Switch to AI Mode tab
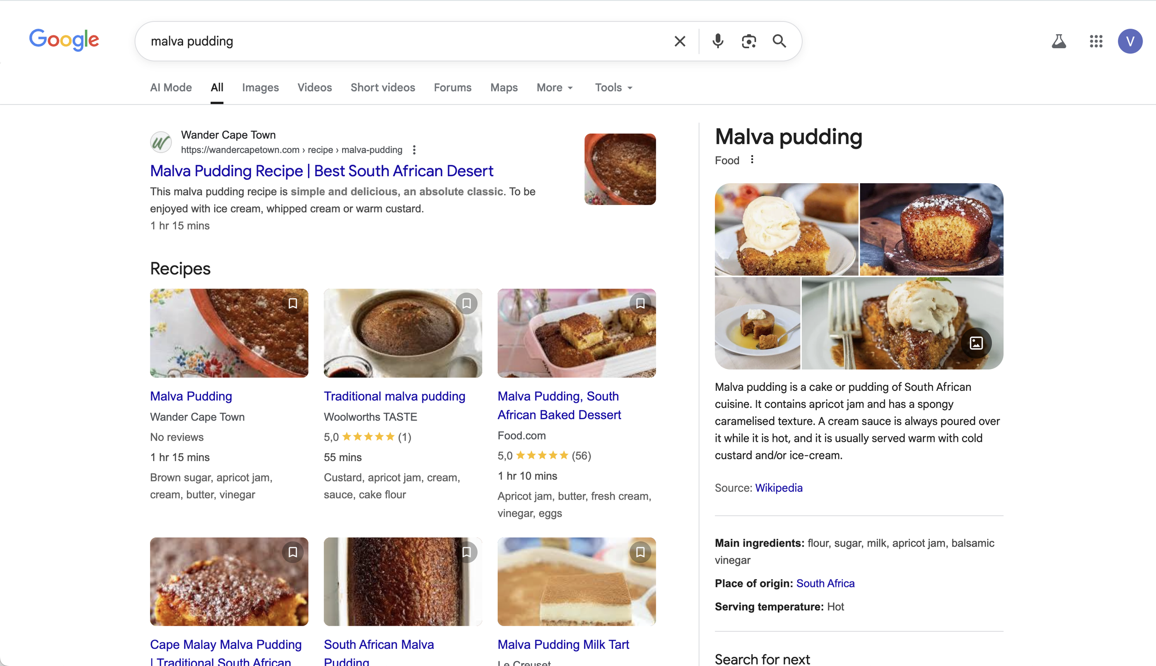Image resolution: width=1156 pixels, height=666 pixels. (171, 87)
